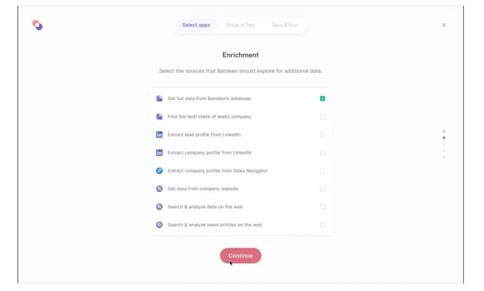This screenshot has height=291, width=484.
Task: Click the web search analysis icon
Action: [x=159, y=207]
